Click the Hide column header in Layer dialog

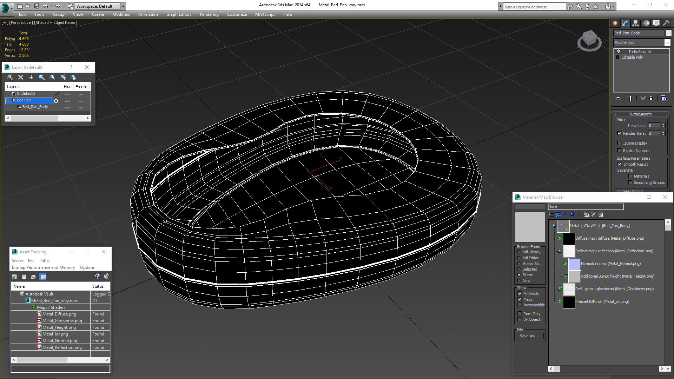point(67,87)
